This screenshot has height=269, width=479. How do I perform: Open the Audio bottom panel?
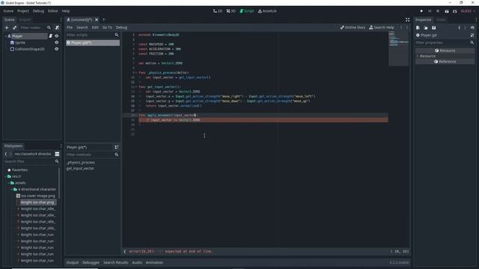(x=137, y=262)
